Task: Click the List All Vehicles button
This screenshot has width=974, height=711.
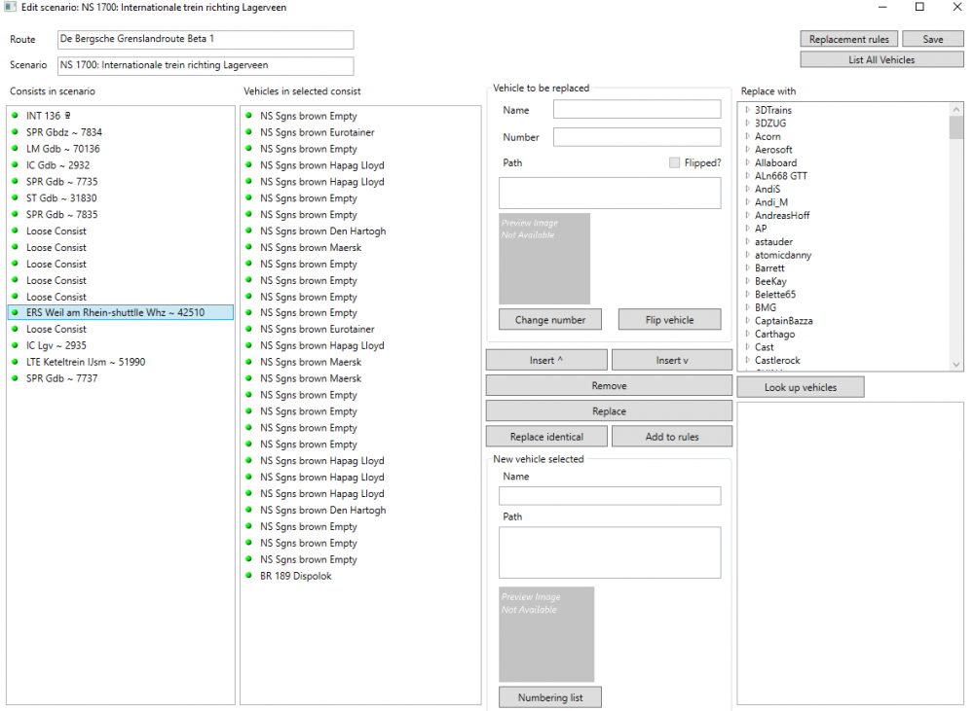Action: [x=880, y=59]
